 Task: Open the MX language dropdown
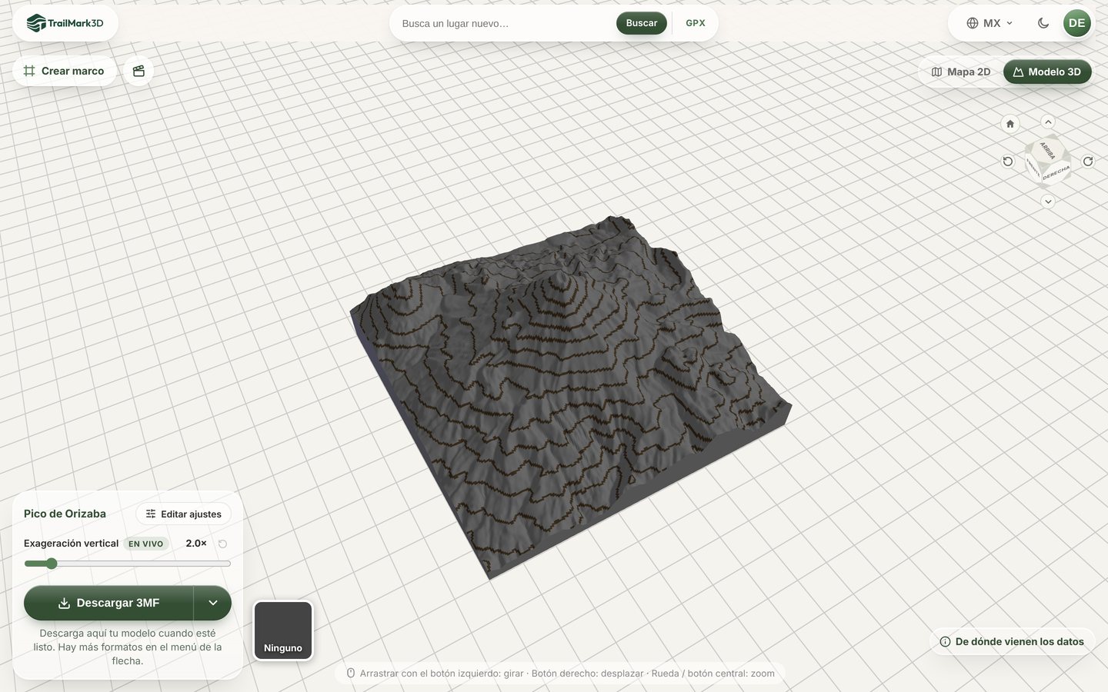point(990,23)
